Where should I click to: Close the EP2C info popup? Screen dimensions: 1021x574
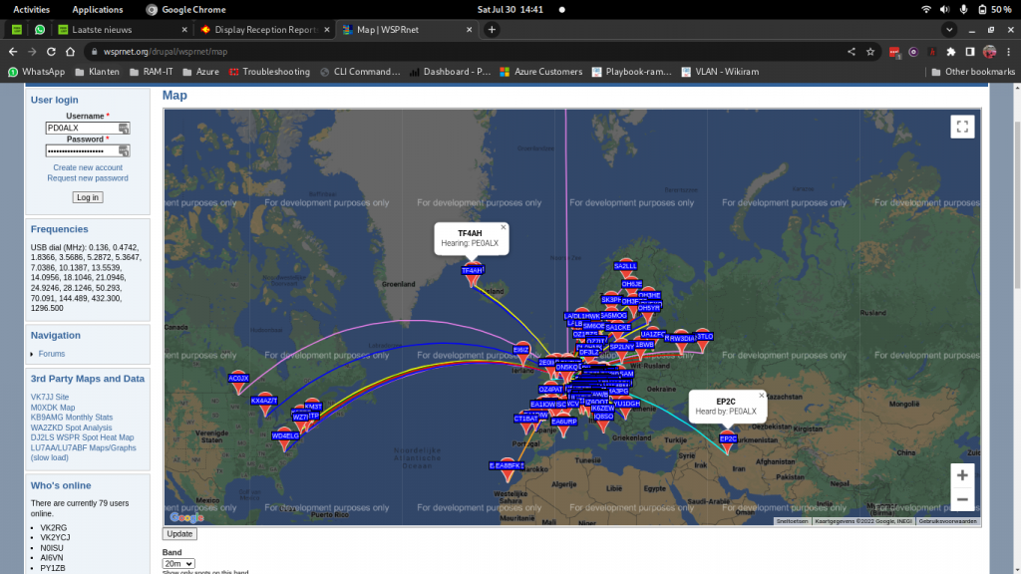pyautogui.click(x=761, y=395)
